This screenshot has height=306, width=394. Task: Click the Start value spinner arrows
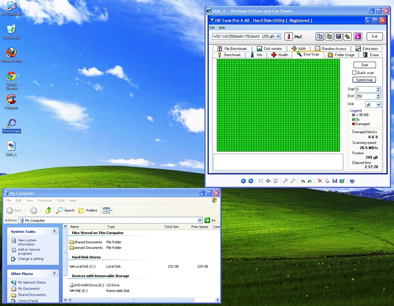378,89
